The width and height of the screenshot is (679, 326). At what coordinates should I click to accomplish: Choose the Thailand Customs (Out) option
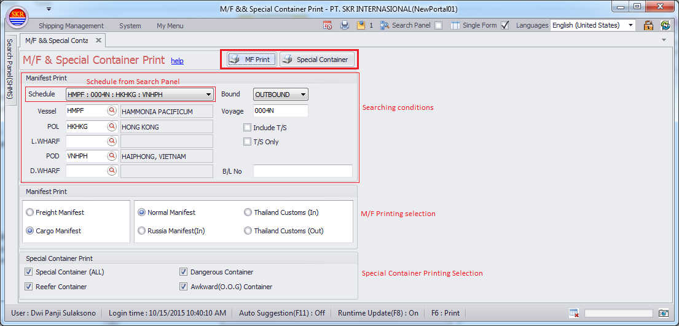point(248,231)
